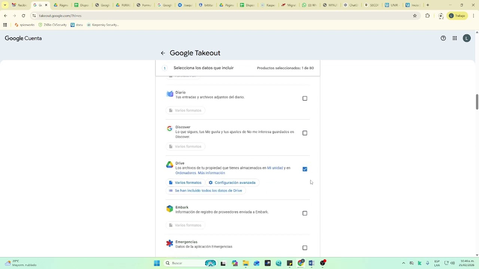Screen dimensions: 479x269
Task: Open the Mi unidad link
Action: (x=275, y=168)
